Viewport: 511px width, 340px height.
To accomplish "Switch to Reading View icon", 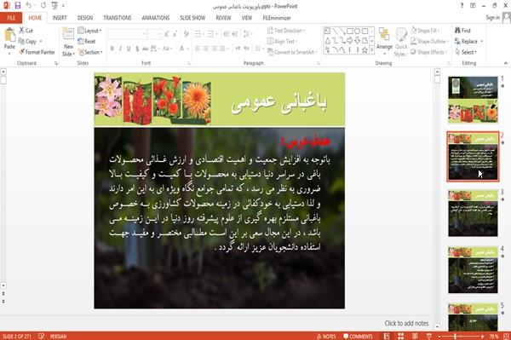I will (x=415, y=337).
